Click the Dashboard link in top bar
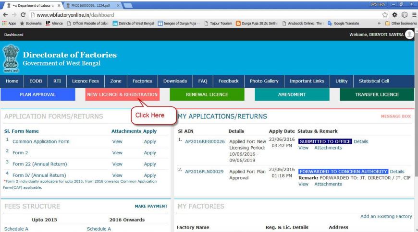The image size is (418, 232). click(x=13, y=35)
